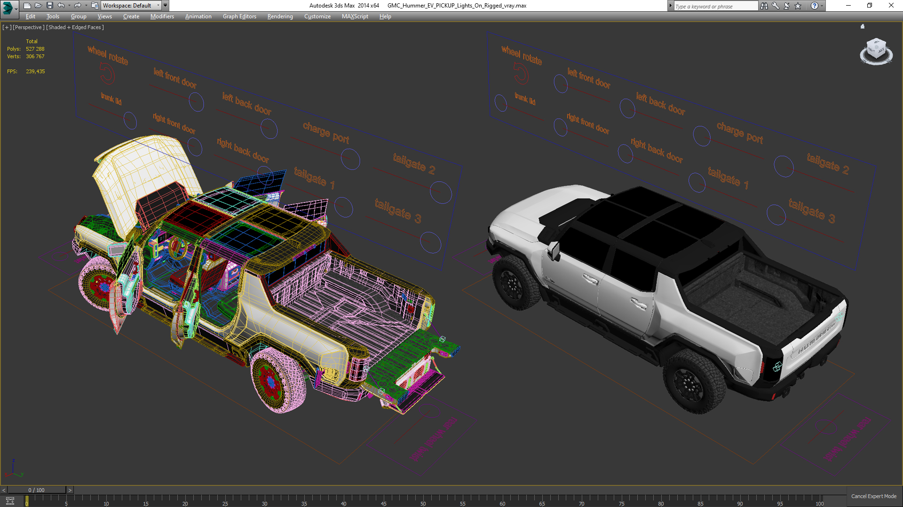Click the Cancel Expert Mode button
This screenshot has height=507, width=903.
click(873, 496)
